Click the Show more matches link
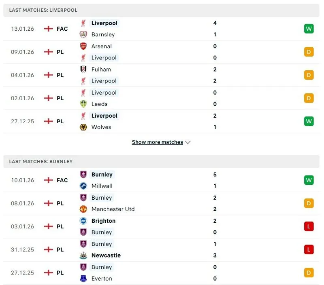 (x=157, y=142)
